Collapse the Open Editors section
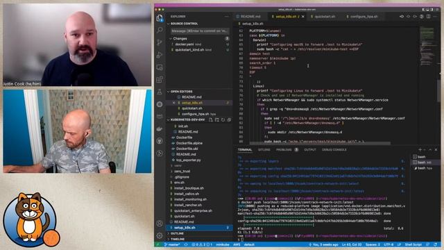The height and width of the screenshot is (250, 444). (x=169, y=92)
